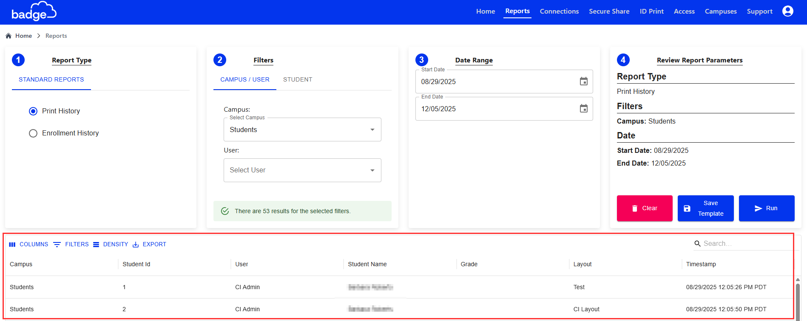Viewport: 807px width, 321px height.
Task: Go to Home in top navigation
Action: [x=486, y=11]
